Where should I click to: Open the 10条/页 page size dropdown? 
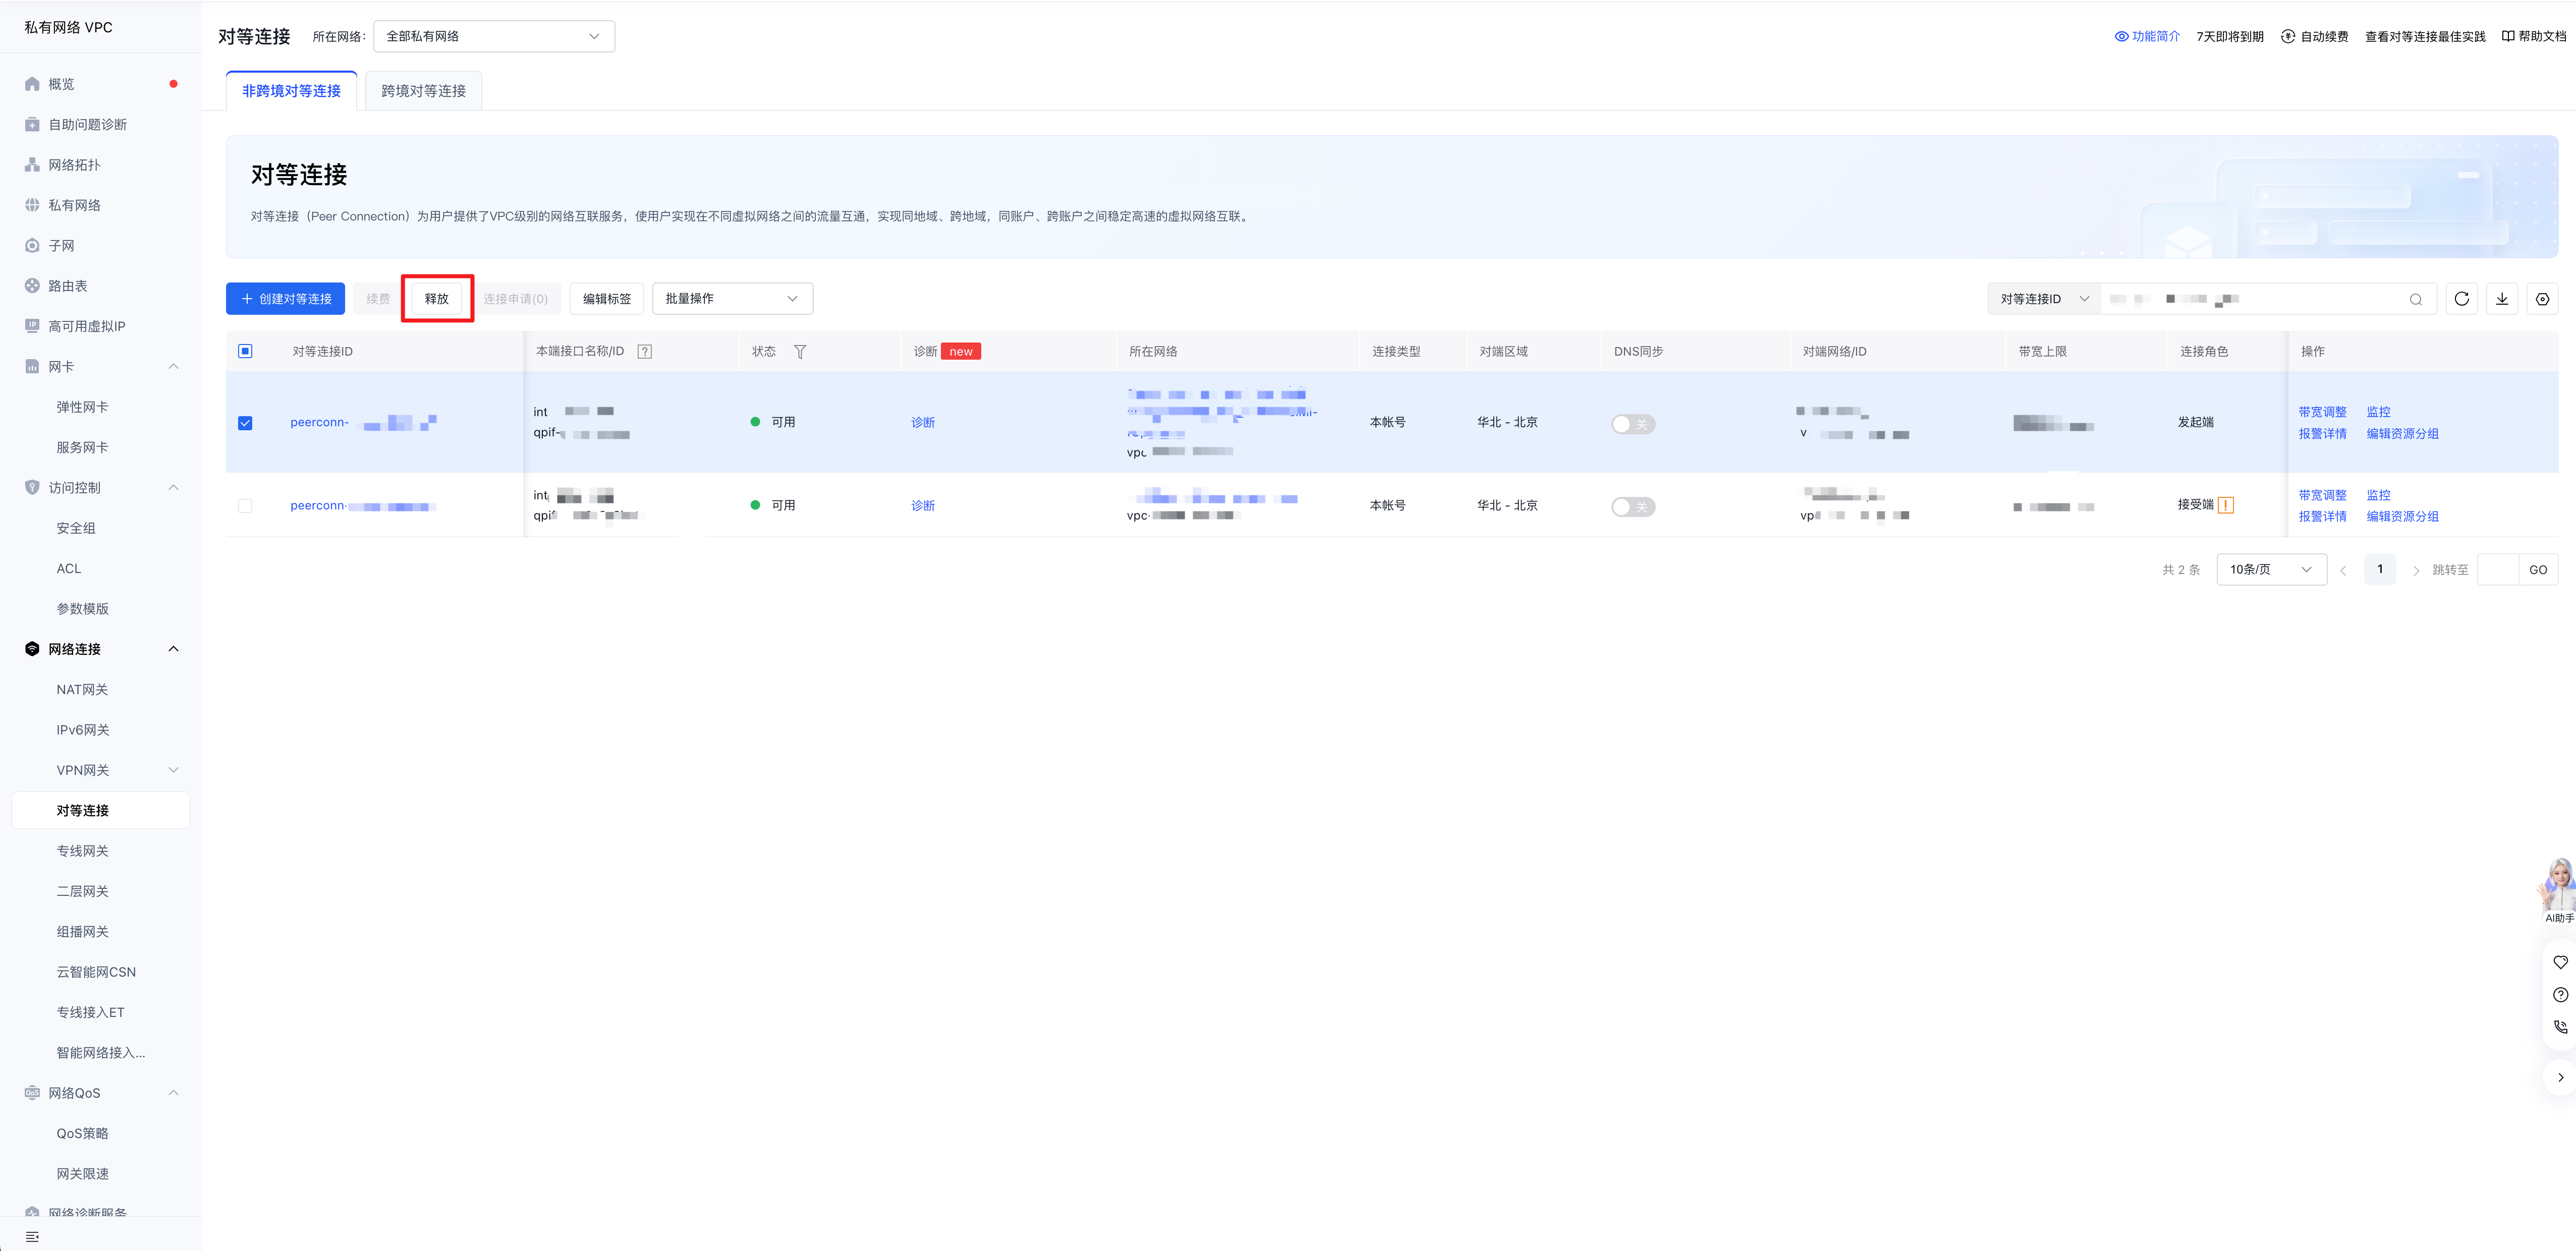tap(2271, 570)
